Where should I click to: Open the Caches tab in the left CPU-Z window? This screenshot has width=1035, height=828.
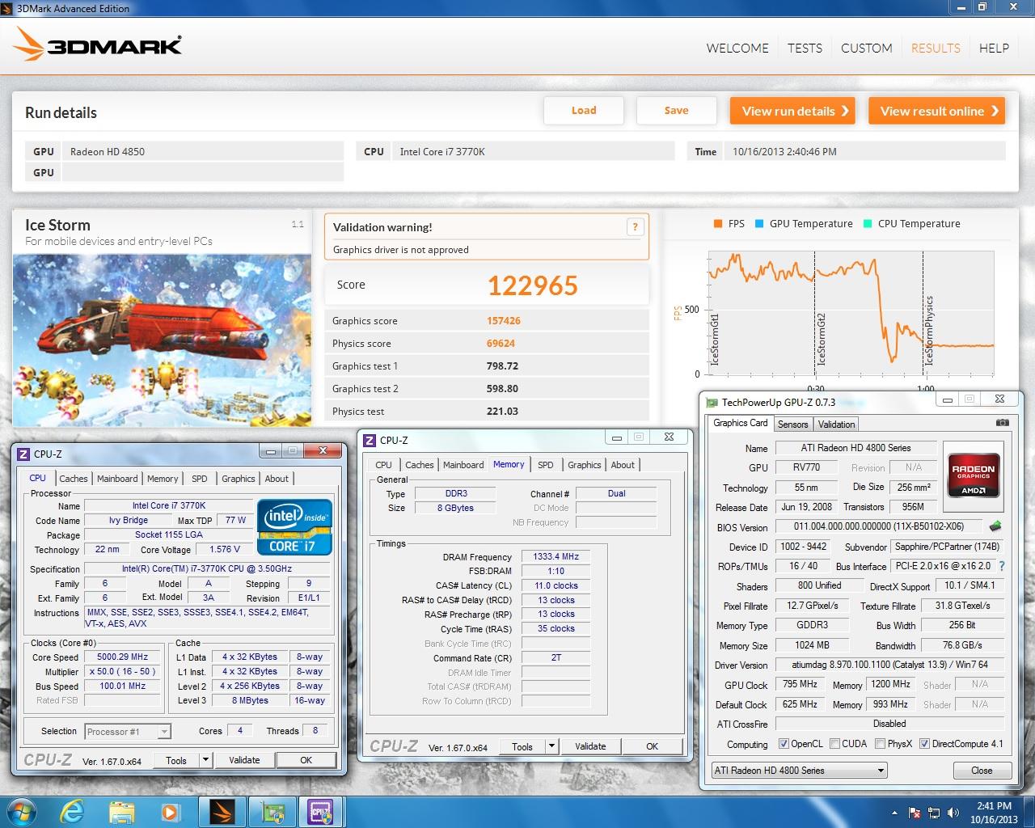tap(74, 479)
